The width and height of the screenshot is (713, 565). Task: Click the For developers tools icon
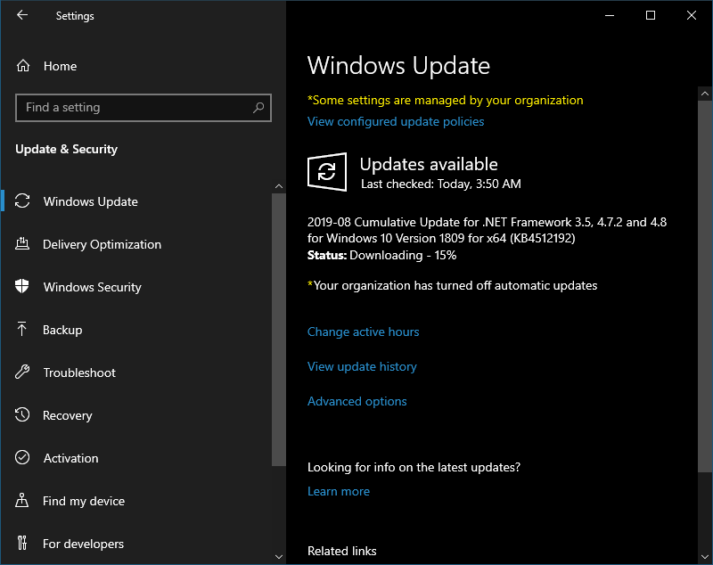coord(21,544)
